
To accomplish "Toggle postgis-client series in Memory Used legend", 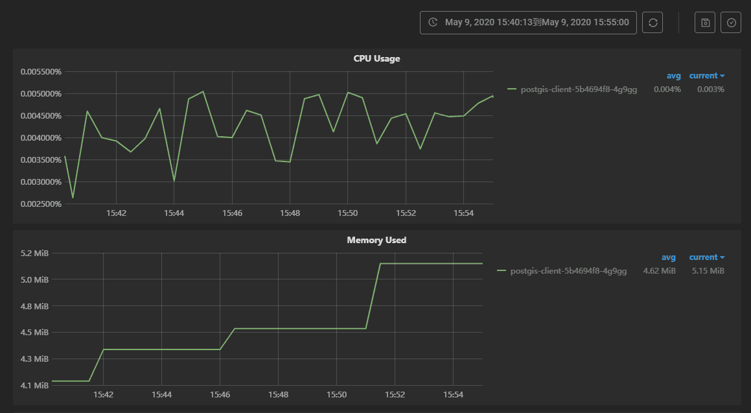I will pos(568,271).
